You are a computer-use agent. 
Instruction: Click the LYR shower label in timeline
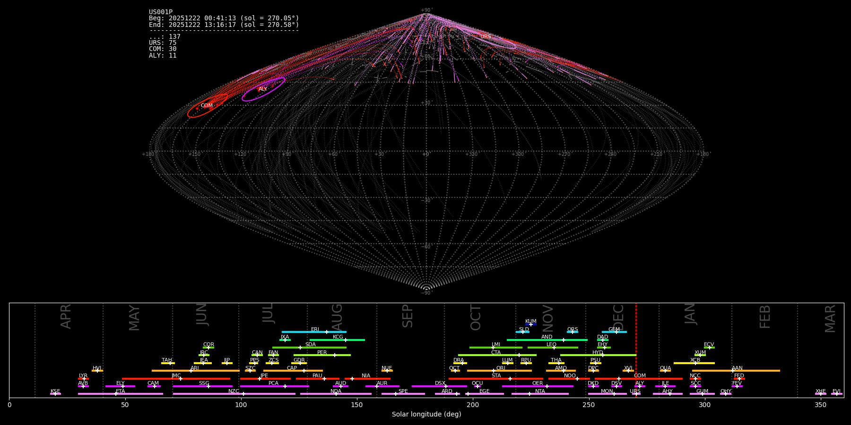point(83,376)
